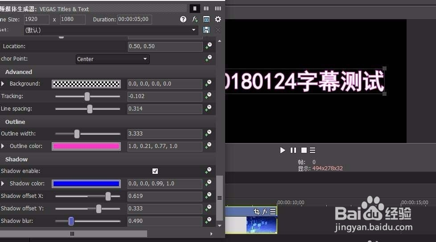The image size is (436, 242).
Task: Collapse the Advanced section
Action: (x=19, y=72)
